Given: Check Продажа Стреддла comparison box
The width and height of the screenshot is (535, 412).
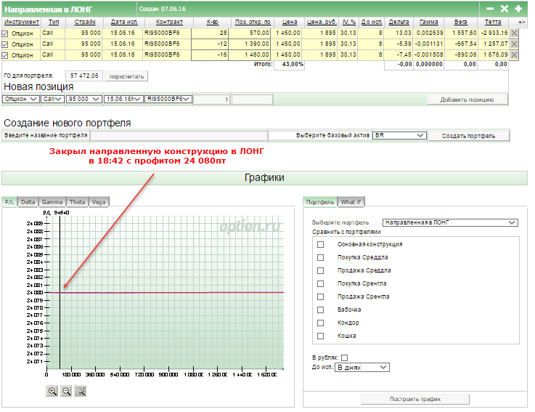Looking at the screenshot, I should pos(320,270).
